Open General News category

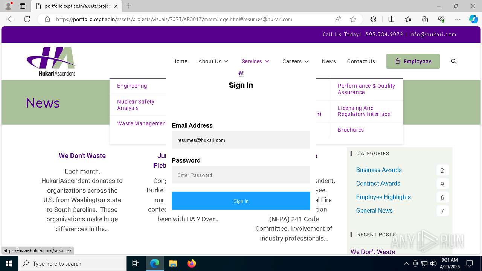(374, 210)
